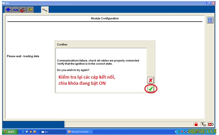Open the Windows start menu
The width and height of the screenshot is (219, 135).
pyautogui.click(x=10, y=132)
